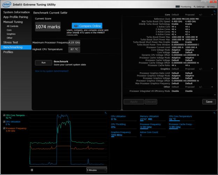Screen dimensions: 218x175
Task: Collapse the Graphics settings section
Action: pyautogui.click(x=211, y=69)
